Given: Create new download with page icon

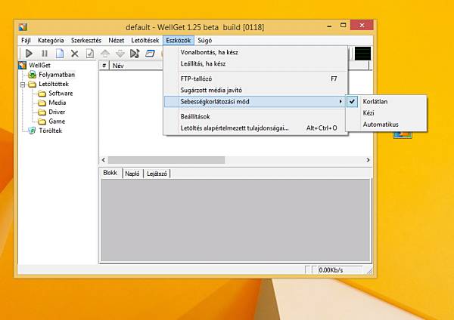Looking at the screenshot, I should (60, 54).
